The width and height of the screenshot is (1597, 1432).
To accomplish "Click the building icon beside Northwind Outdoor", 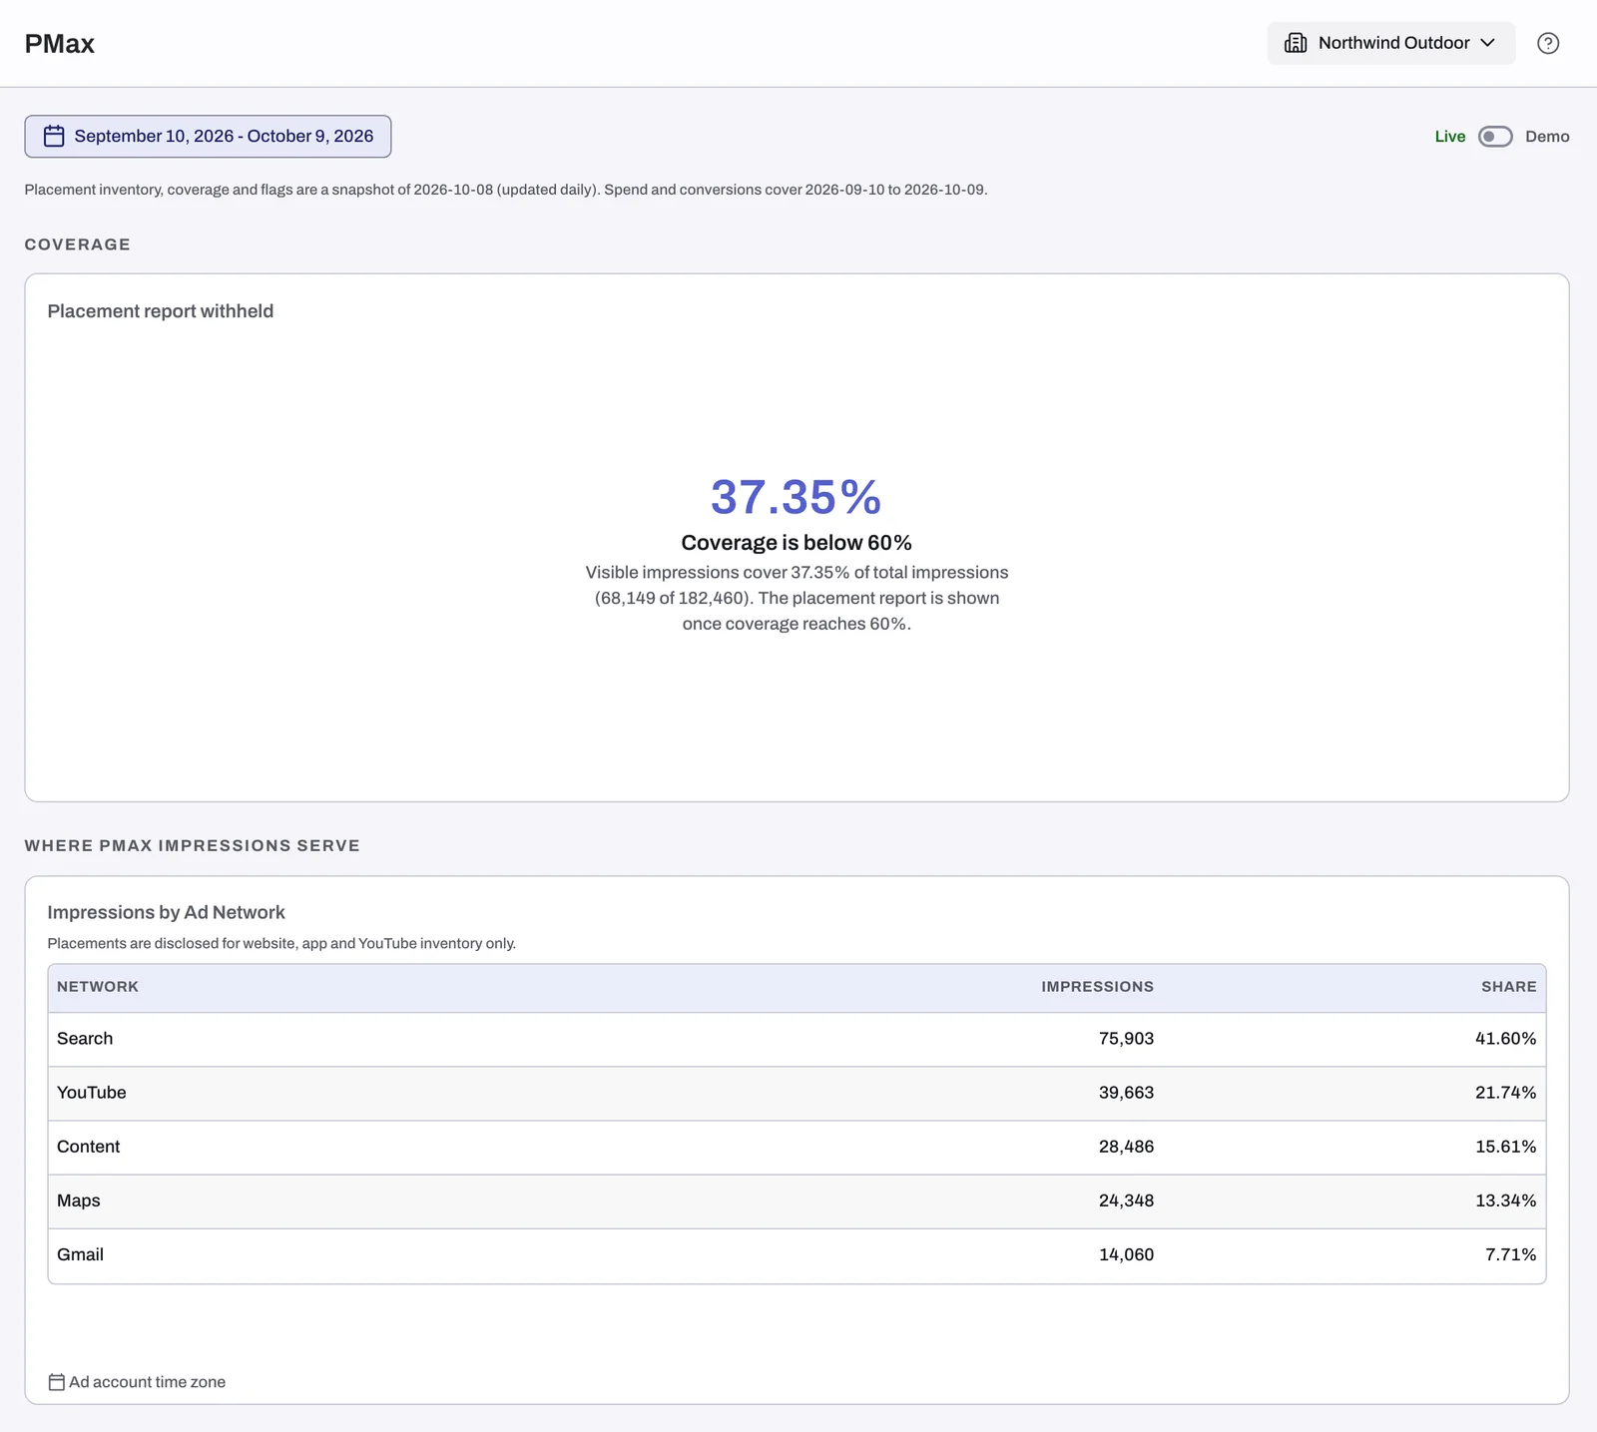I will 1296,43.
